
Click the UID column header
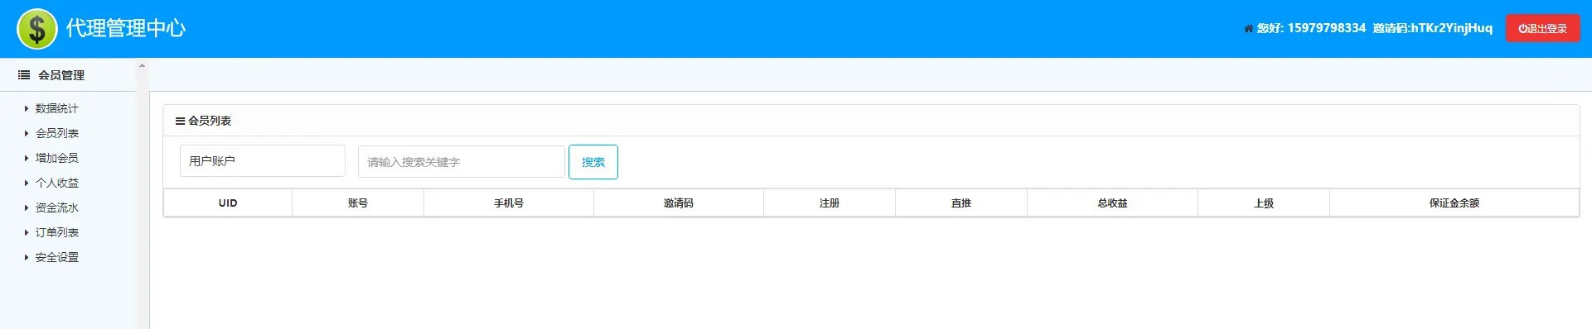tap(228, 203)
